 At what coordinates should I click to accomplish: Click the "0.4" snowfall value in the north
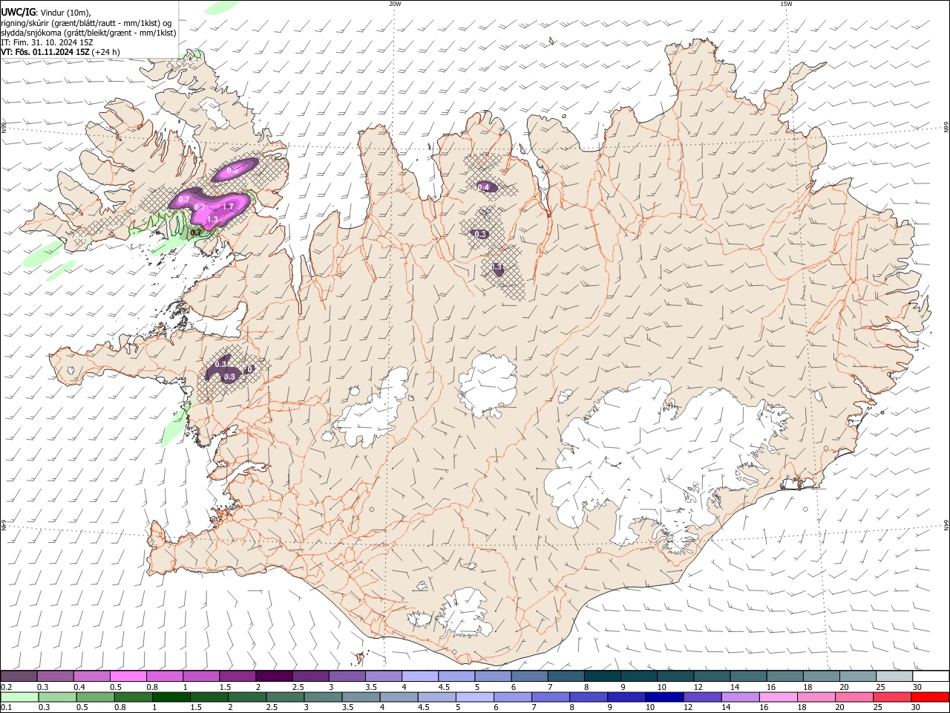tap(483, 187)
